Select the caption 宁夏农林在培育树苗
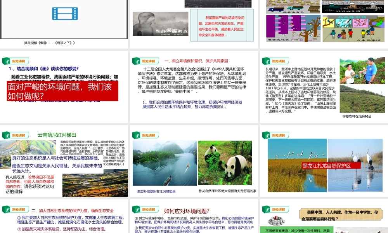 tap(357, 116)
